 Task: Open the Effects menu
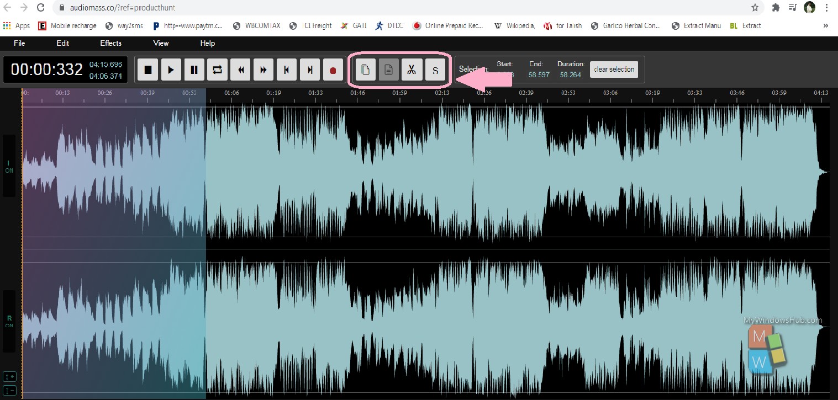[x=111, y=43]
